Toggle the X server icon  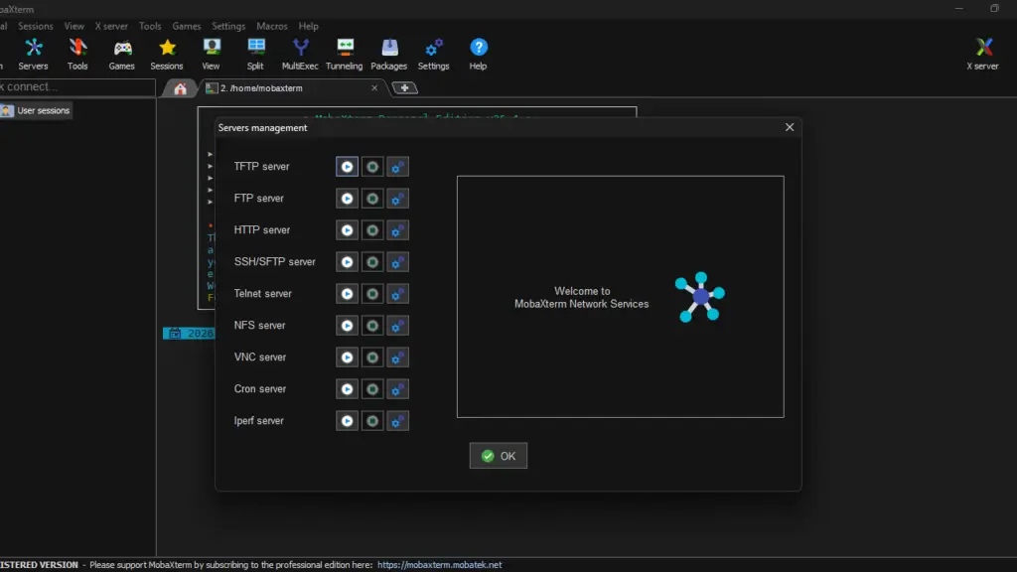click(x=982, y=54)
